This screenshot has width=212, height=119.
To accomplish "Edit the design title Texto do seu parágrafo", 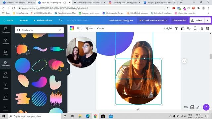I will pyautogui.click(x=121, y=20).
